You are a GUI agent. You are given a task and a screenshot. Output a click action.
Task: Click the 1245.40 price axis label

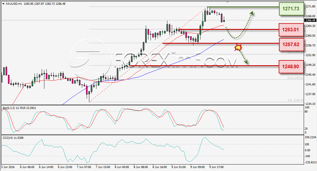[x=310, y=74]
